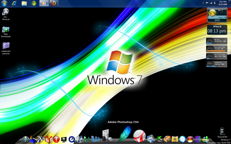This screenshot has width=231, height=144.
Task: Open the HP (C:) drive gadget
Action: (217, 41)
